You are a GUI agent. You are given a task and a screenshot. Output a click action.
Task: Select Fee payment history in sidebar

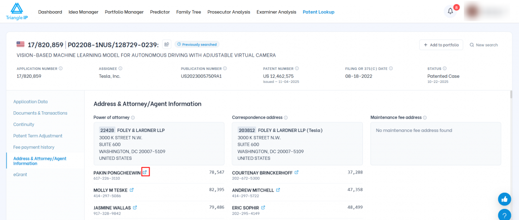[x=34, y=147]
